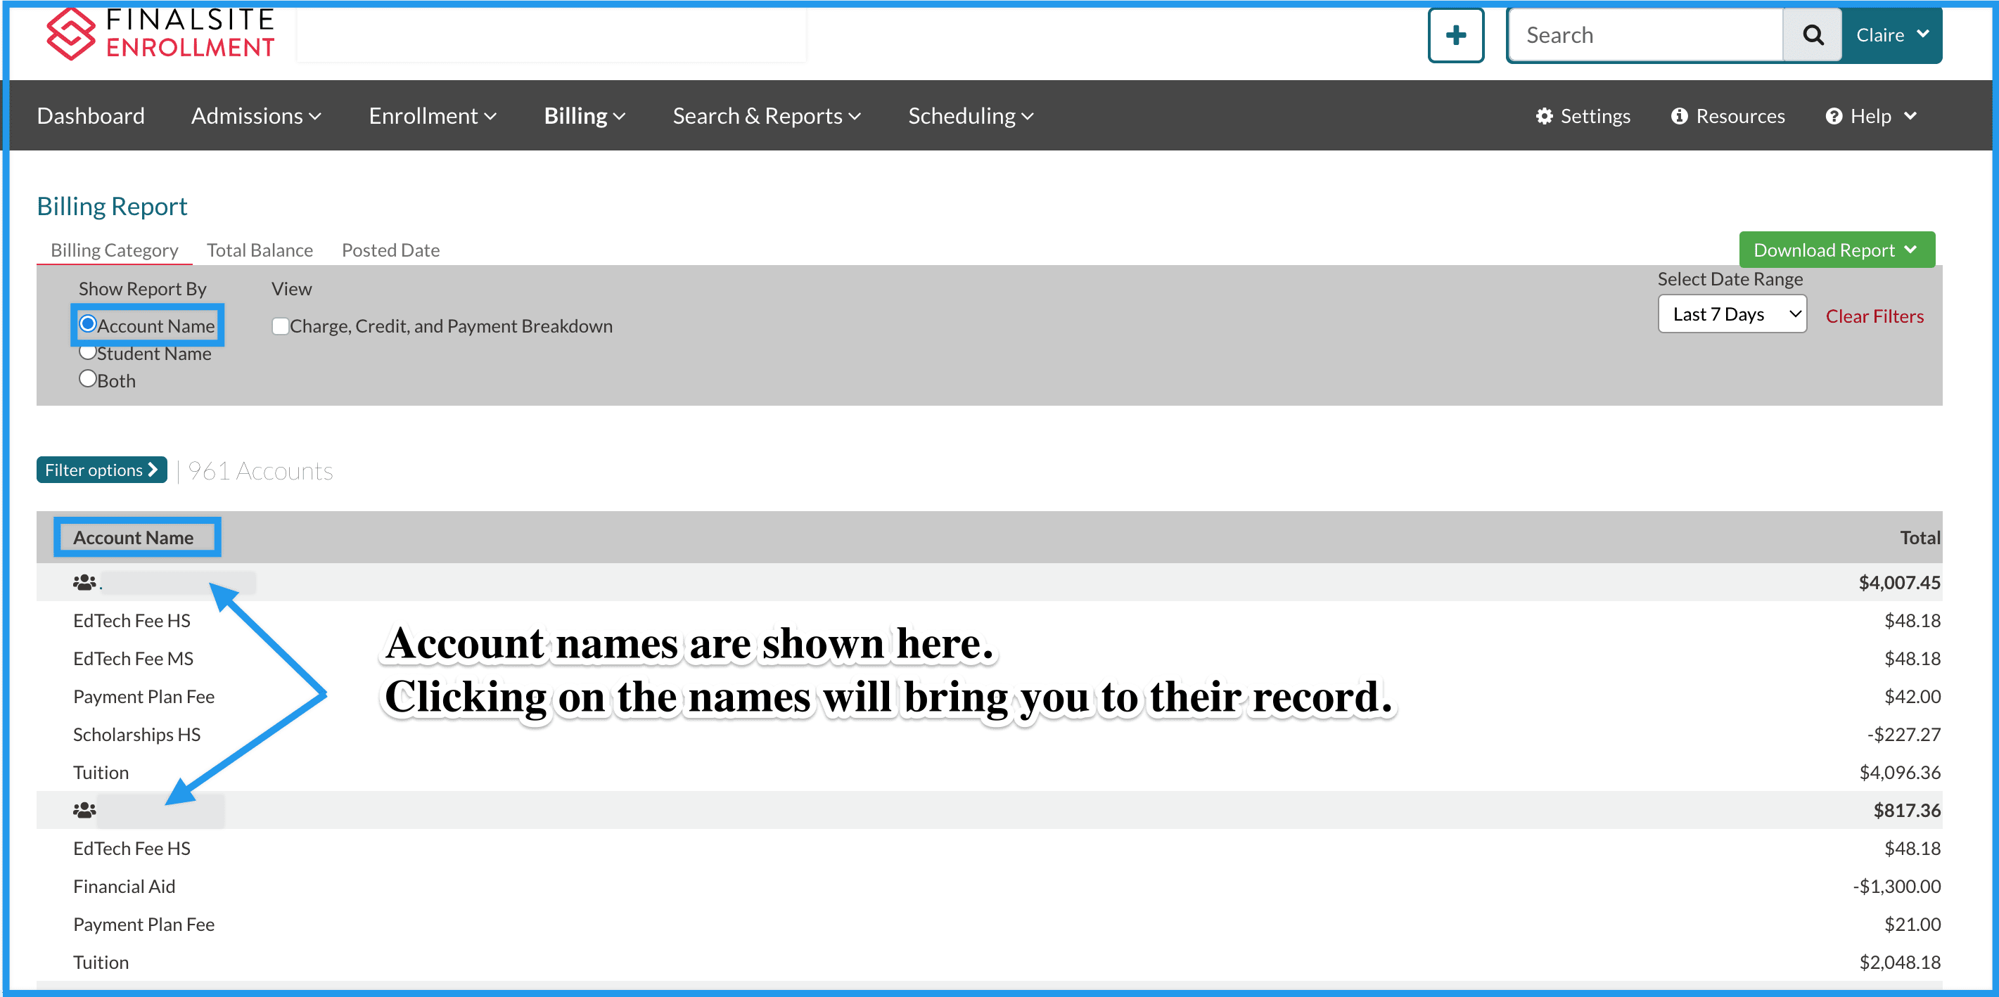Viewport: 1999px width, 997px height.
Task: Click the Clear Filters link
Action: (1873, 316)
